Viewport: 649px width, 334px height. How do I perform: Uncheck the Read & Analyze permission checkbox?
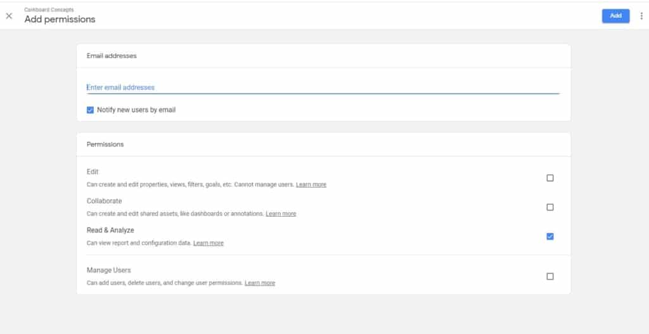pos(549,236)
